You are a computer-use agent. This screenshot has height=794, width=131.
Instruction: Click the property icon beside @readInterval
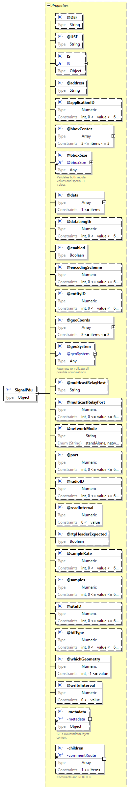(x=60, y=507)
